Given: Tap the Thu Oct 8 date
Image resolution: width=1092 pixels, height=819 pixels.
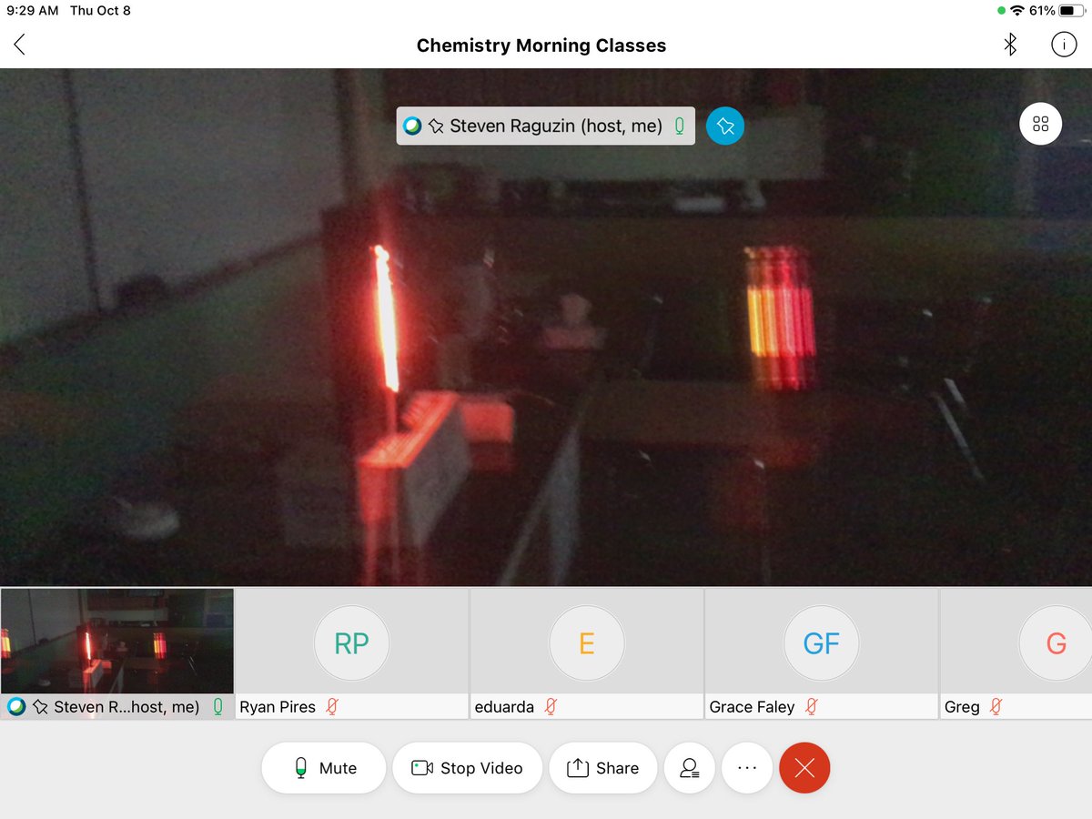Looking at the screenshot, I should pos(100,11).
